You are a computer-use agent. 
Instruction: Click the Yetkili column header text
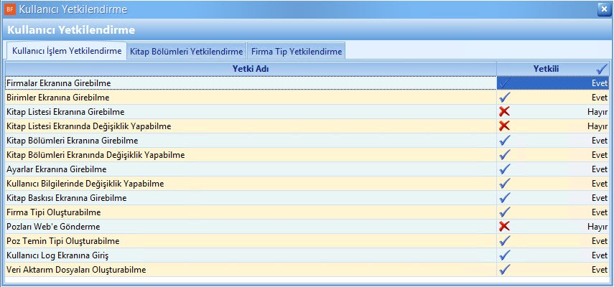546,68
